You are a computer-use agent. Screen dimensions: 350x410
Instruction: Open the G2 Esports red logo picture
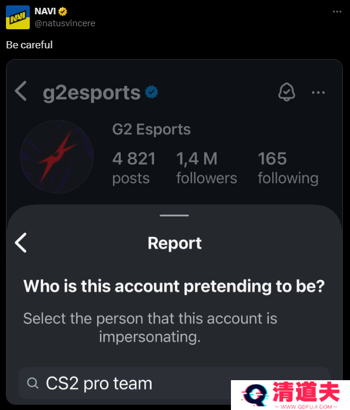click(x=57, y=156)
